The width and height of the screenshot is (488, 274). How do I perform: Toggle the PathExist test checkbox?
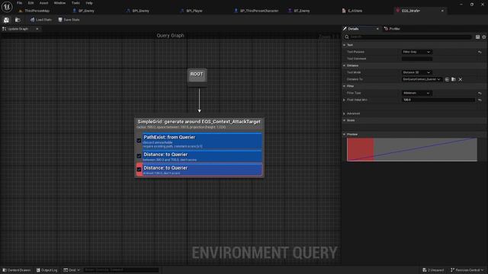coord(139,140)
